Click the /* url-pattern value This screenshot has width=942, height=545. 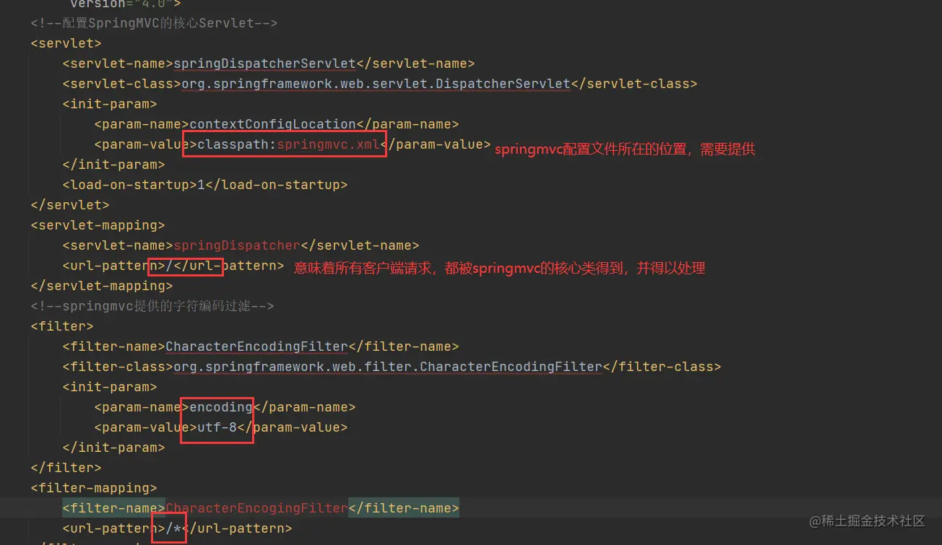[x=173, y=528]
